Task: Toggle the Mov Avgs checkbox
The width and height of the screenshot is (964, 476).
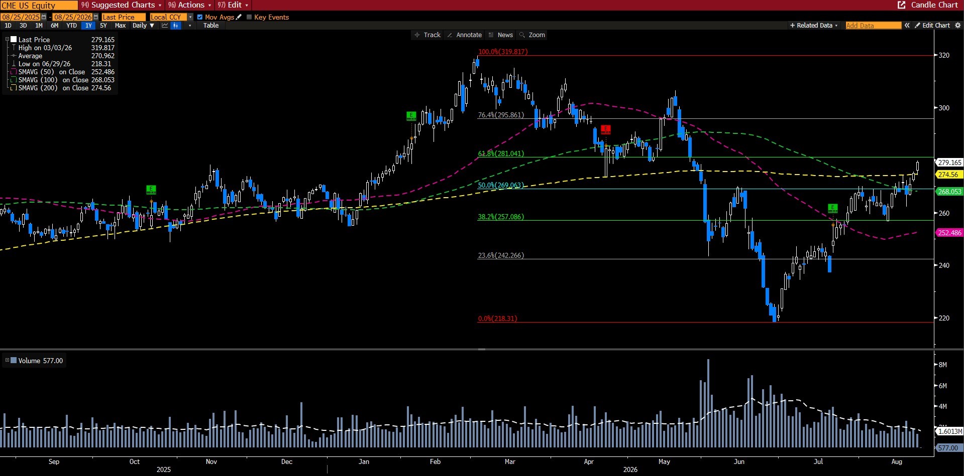Action: (x=200, y=17)
